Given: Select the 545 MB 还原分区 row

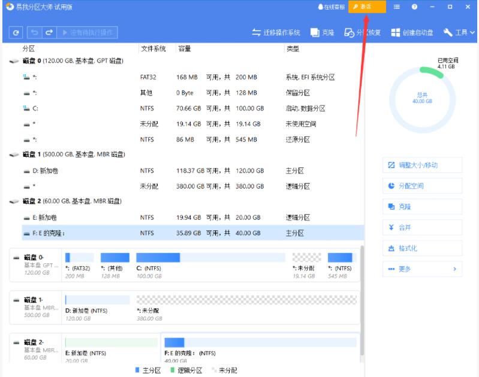Looking at the screenshot, I should coord(193,139).
